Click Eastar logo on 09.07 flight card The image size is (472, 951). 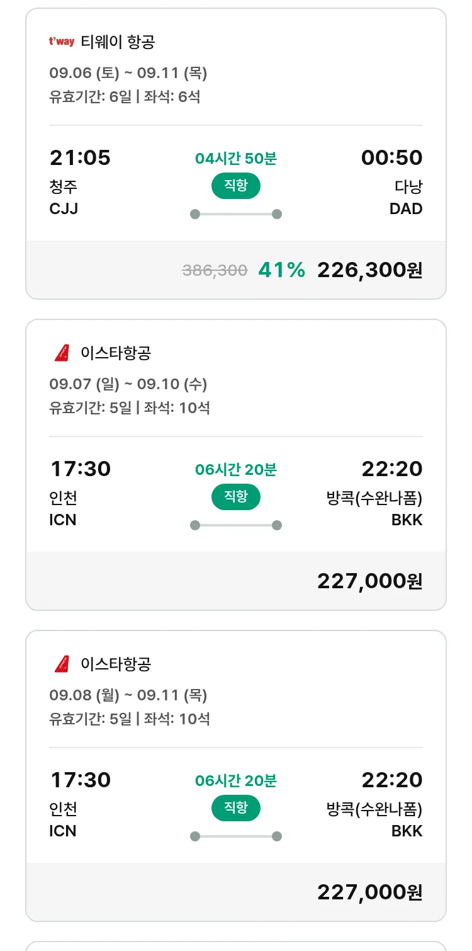(62, 353)
